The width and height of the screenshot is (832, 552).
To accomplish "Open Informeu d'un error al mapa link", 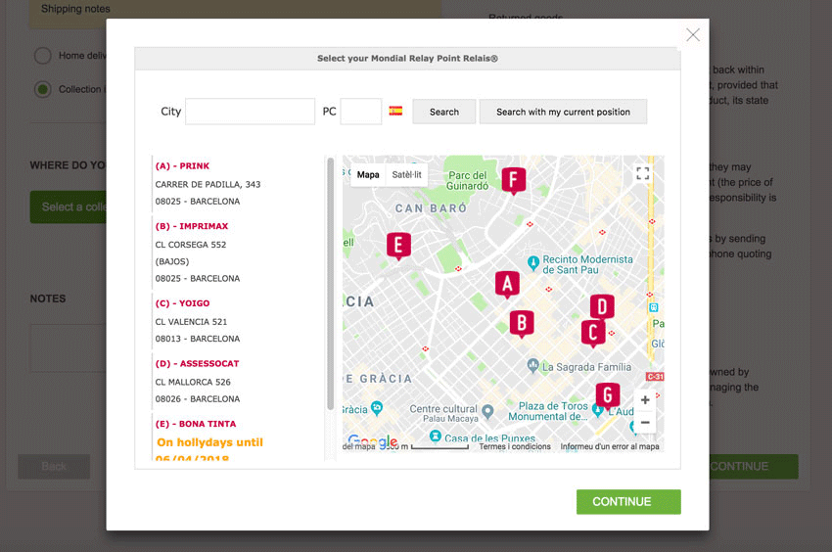I will click(610, 447).
